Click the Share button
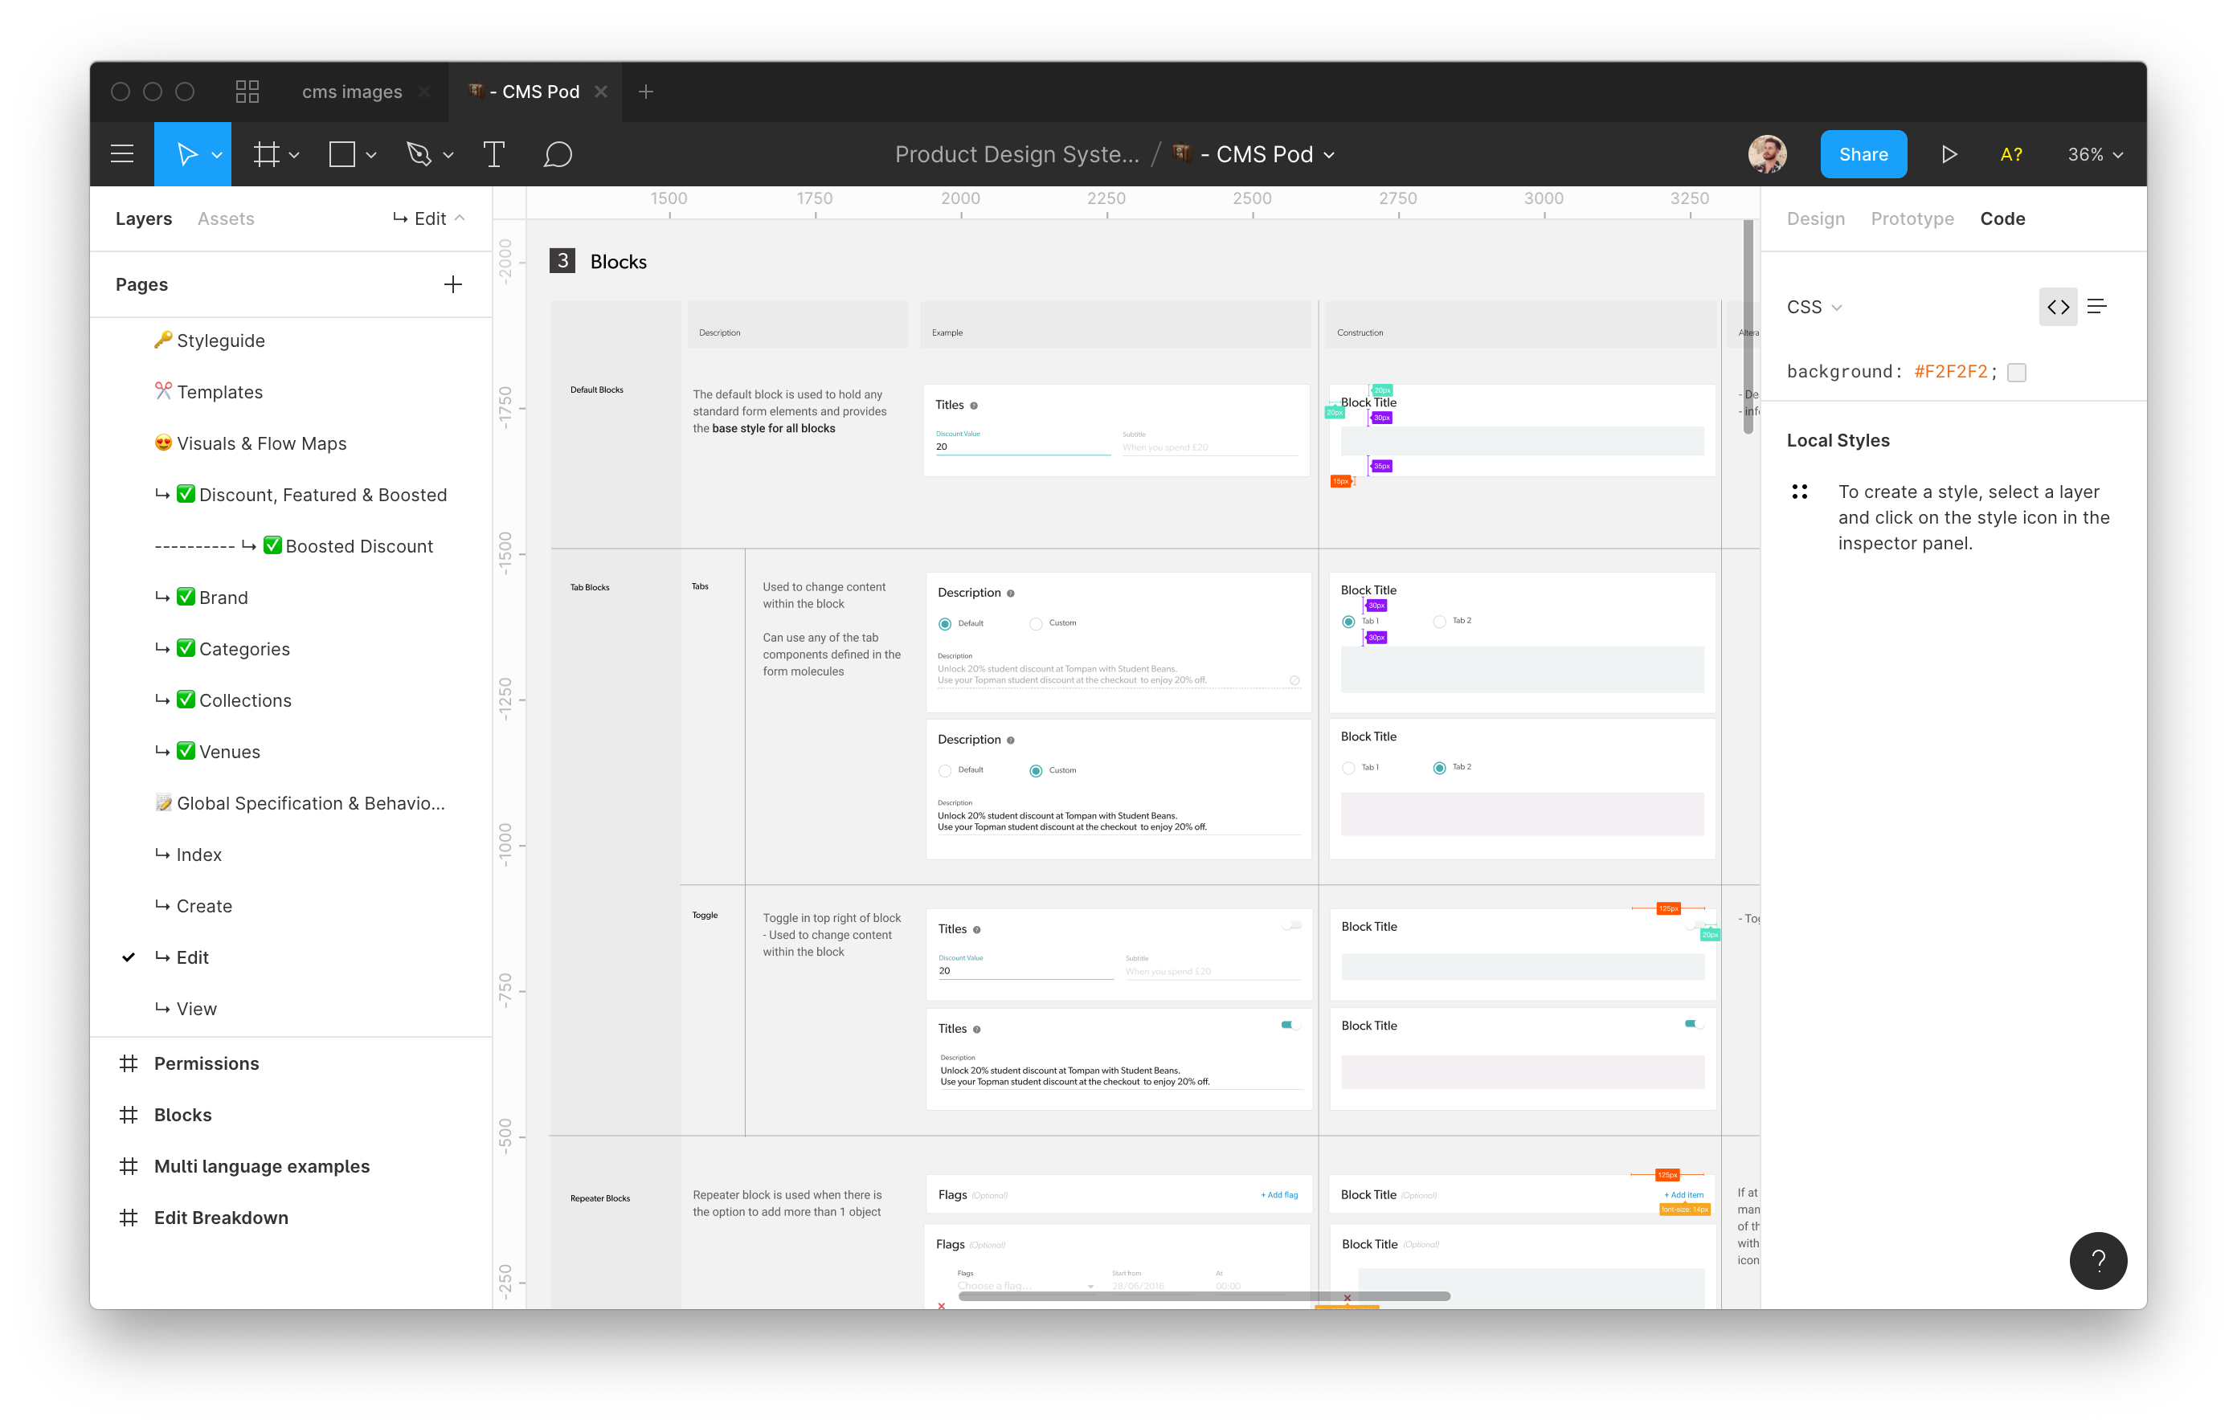This screenshot has height=1428, width=2237. tap(1860, 153)
